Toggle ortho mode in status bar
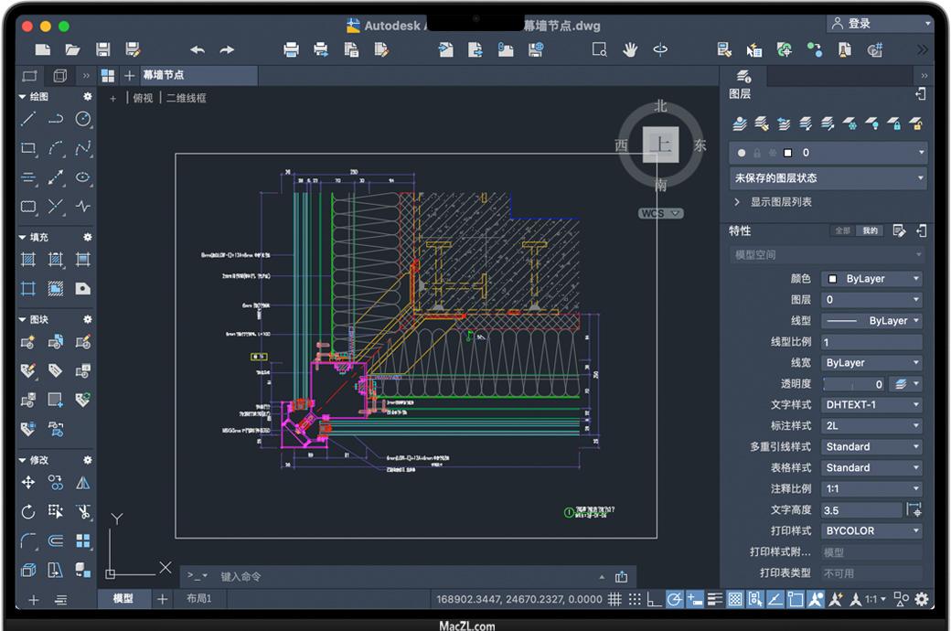Screen dimensions: 951x631 pyautogui.click(x=654, y=600)
